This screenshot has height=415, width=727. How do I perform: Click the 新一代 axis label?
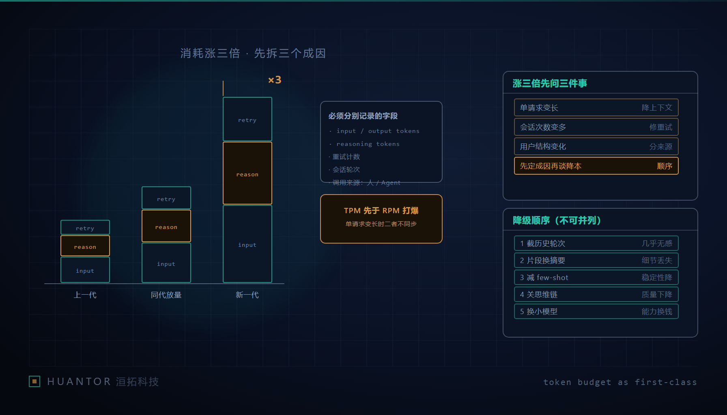247,295
